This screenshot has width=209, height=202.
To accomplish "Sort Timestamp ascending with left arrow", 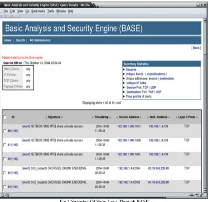I will click(93, 117).
